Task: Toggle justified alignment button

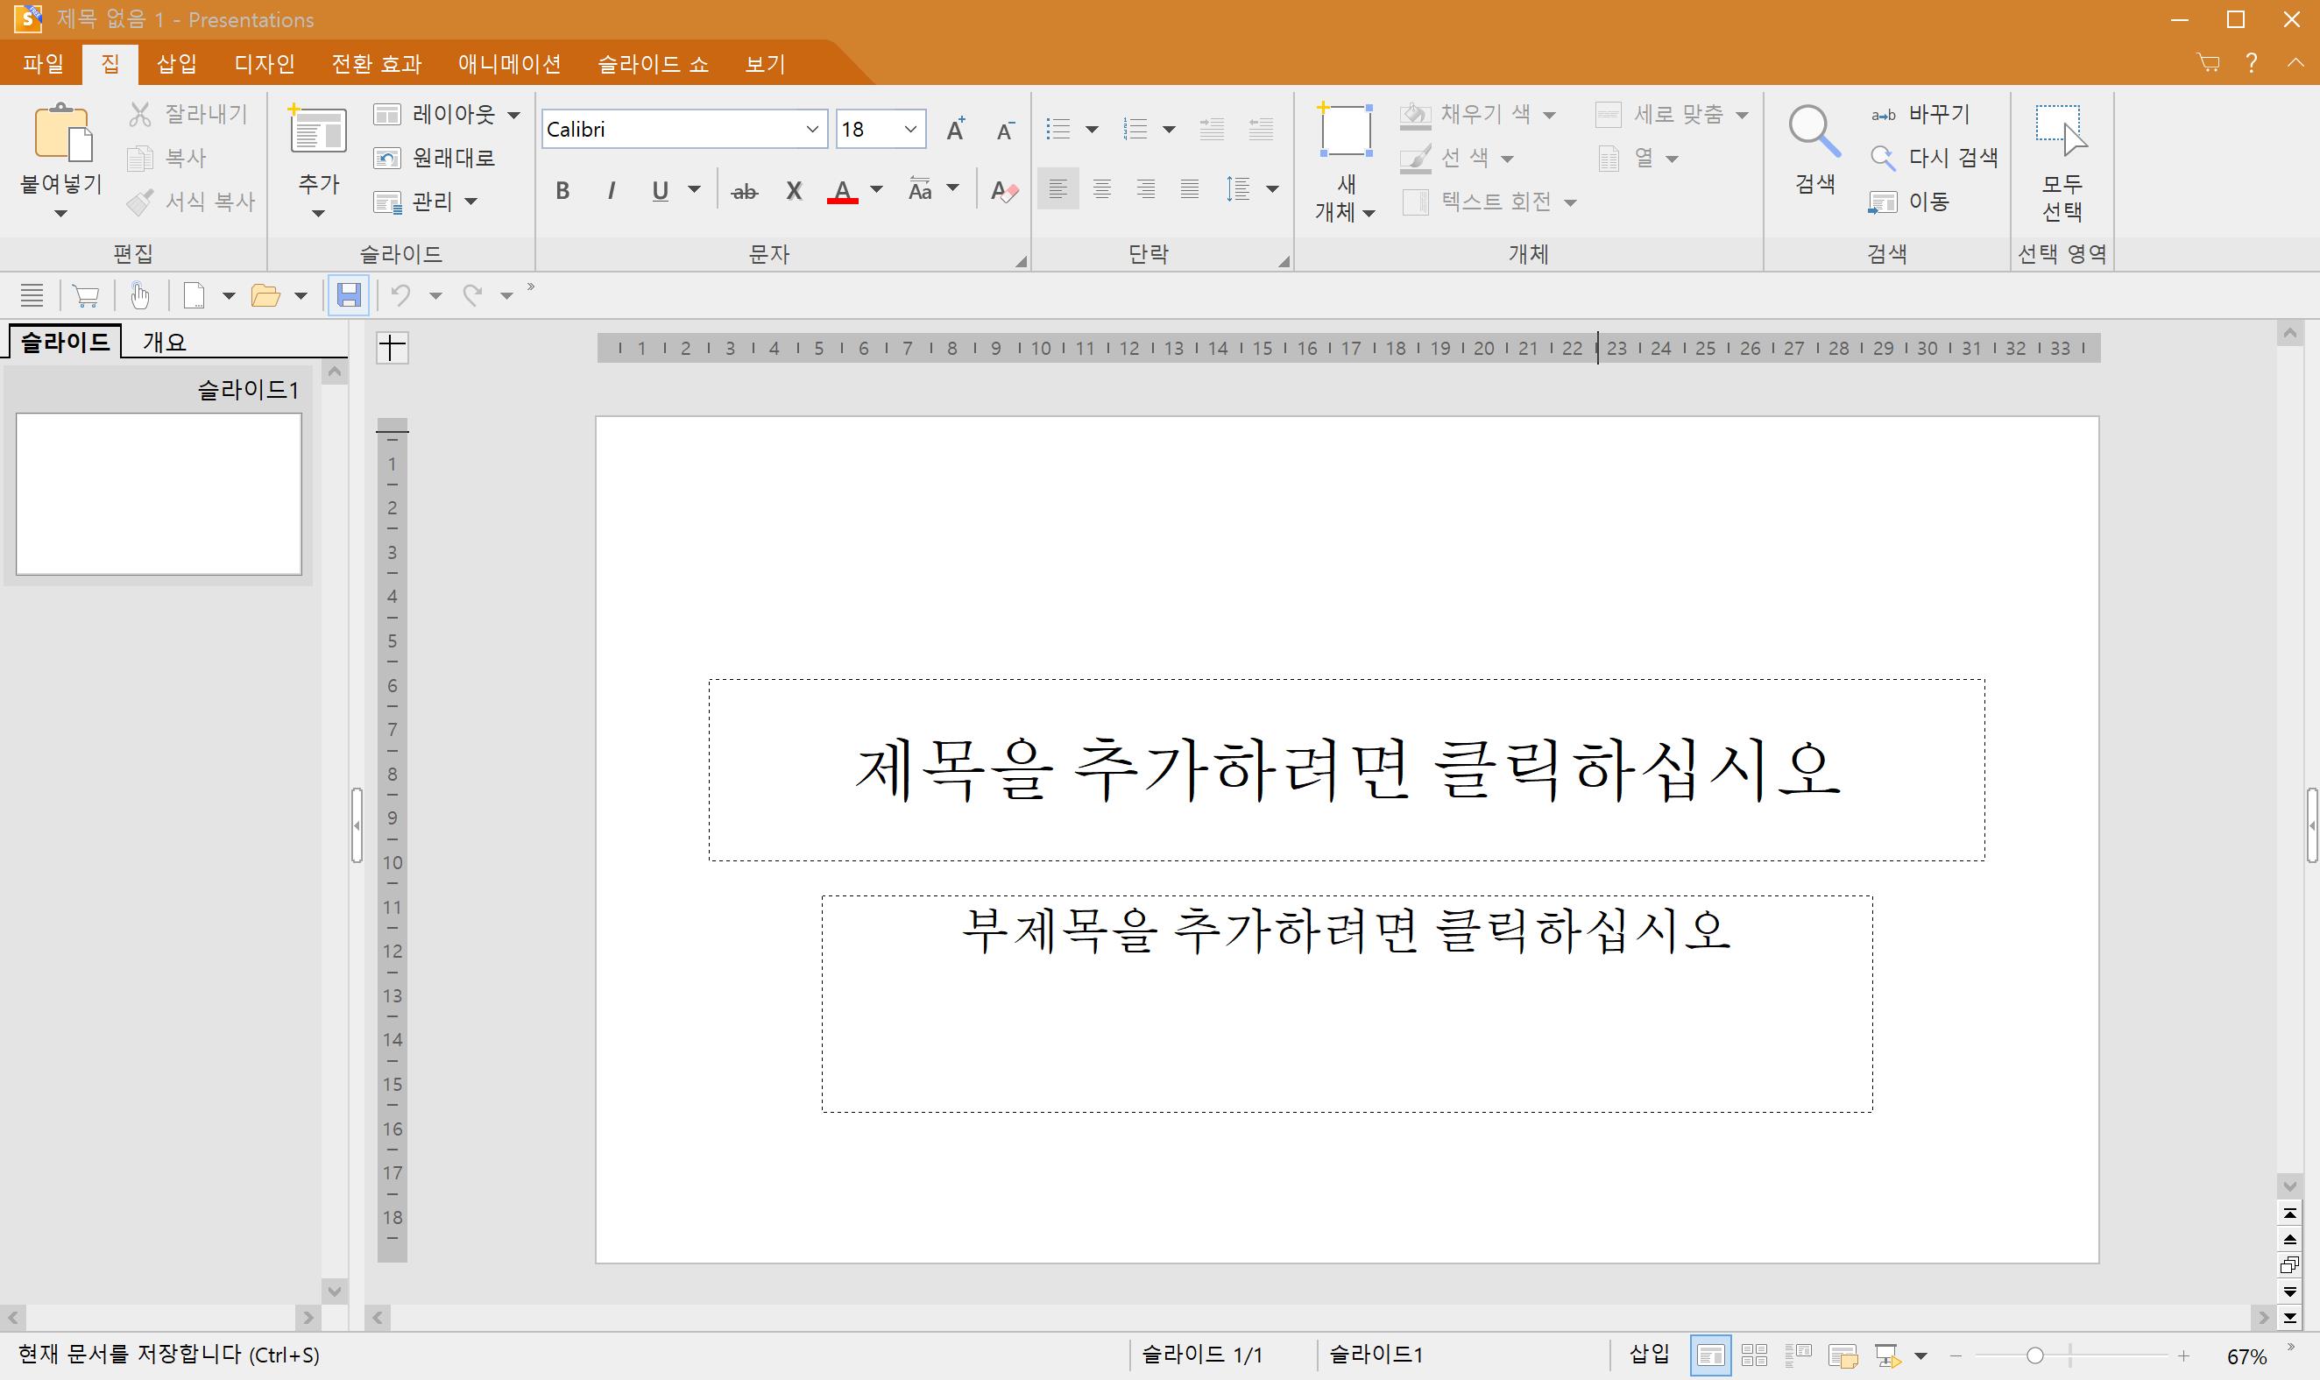Action: [1189, 190]
